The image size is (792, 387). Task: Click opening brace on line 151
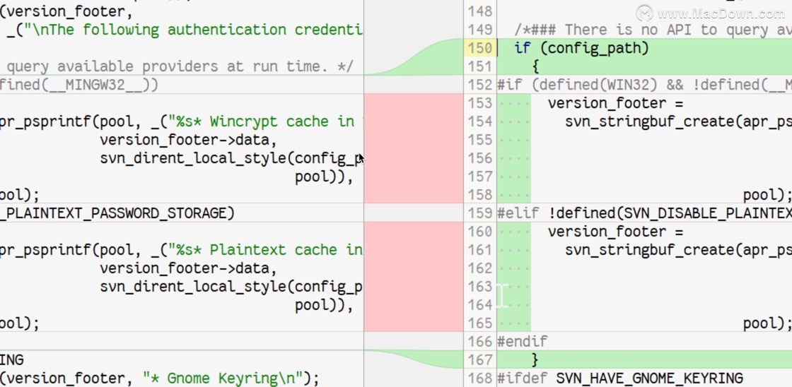tap(535, 66)
